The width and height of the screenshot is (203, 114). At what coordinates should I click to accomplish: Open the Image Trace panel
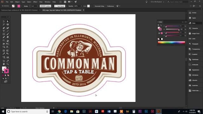(x=194, y=34)
